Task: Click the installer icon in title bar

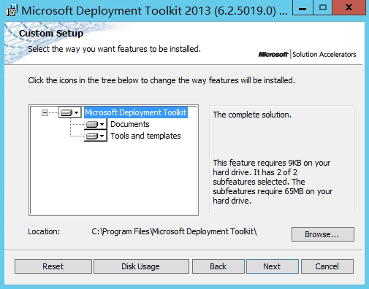Action: 12,10
